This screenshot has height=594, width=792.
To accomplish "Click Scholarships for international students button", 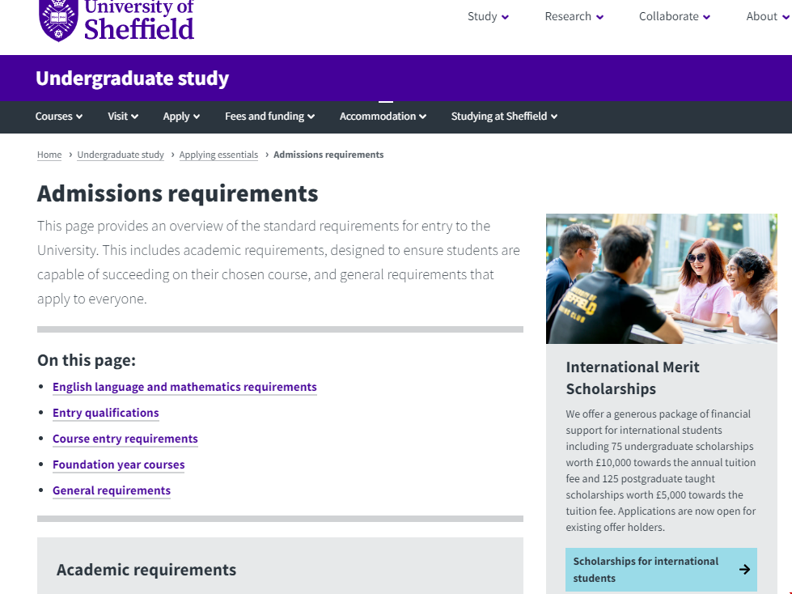I will 646,570.
